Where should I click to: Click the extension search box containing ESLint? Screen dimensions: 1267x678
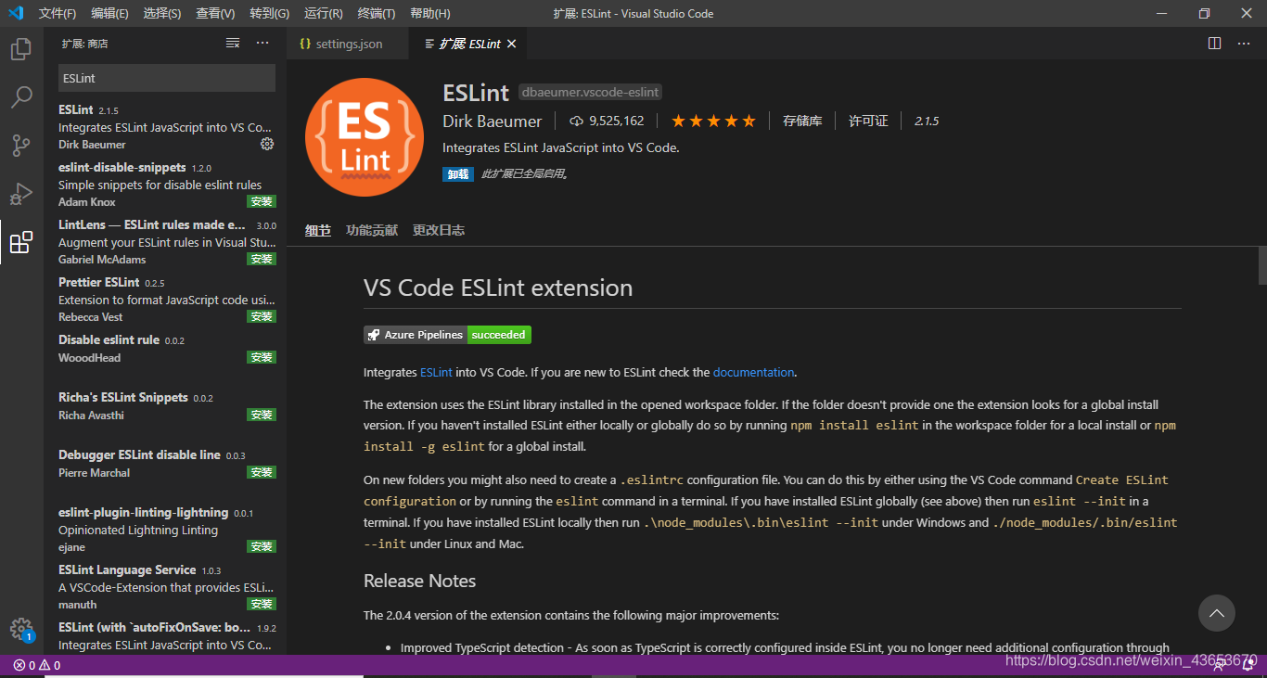tap(167, 78)
